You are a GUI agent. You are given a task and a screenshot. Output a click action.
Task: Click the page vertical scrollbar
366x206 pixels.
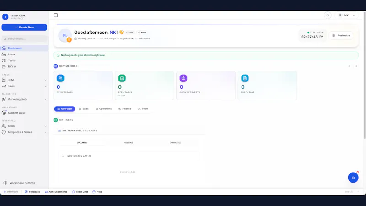click(365, 75)
